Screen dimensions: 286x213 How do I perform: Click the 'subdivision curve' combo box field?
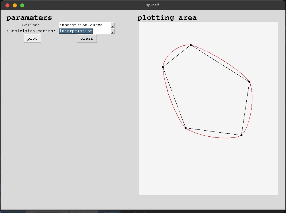click(84, 25)
